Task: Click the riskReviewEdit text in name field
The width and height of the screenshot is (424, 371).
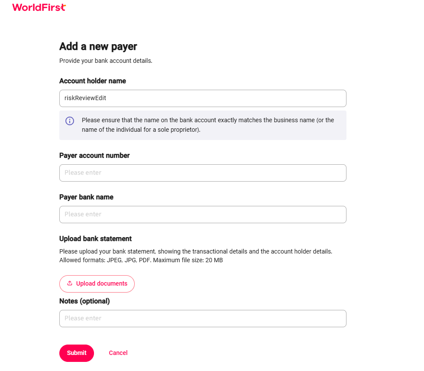Action: click(x=85, y=98)
